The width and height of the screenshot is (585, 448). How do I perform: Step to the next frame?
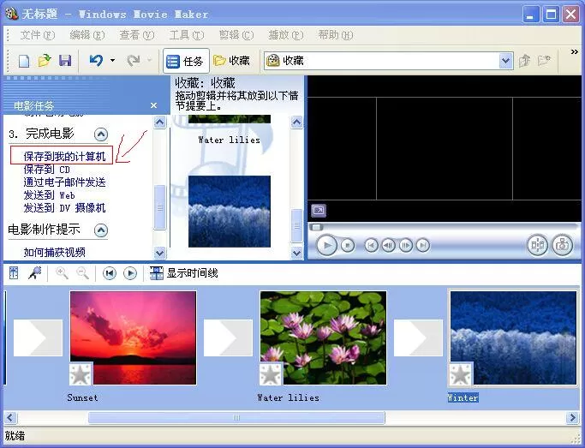pyautogui.click(x=405, y=246)
